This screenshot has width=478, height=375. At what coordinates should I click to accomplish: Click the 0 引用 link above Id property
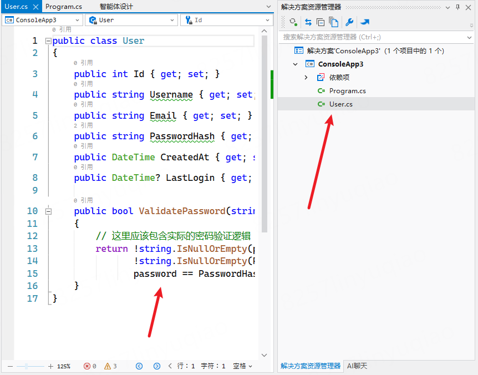tap(83, 63)
